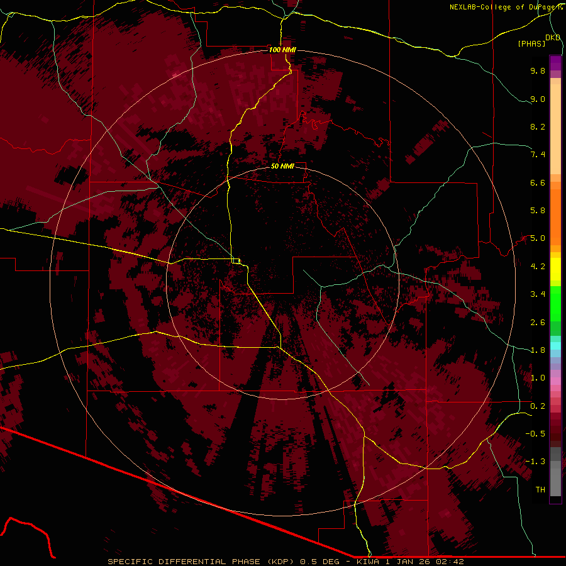
Task: Click the 1.0 scale value
Action: click(538, 378)
